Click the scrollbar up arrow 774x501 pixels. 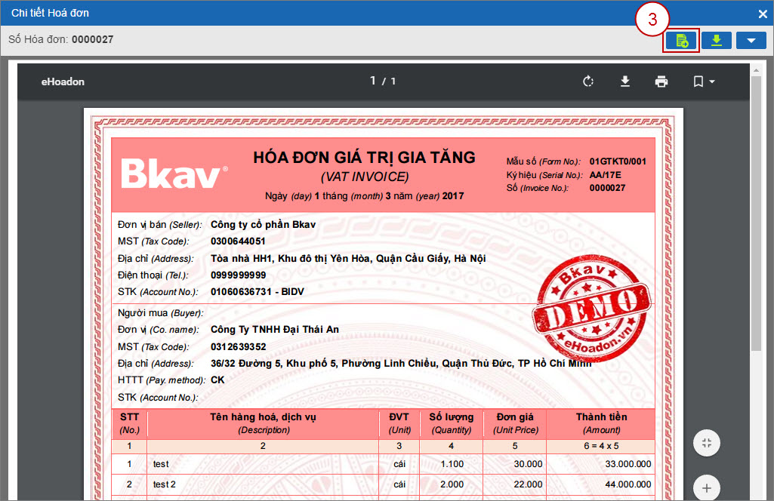click(x=756, y=70)
